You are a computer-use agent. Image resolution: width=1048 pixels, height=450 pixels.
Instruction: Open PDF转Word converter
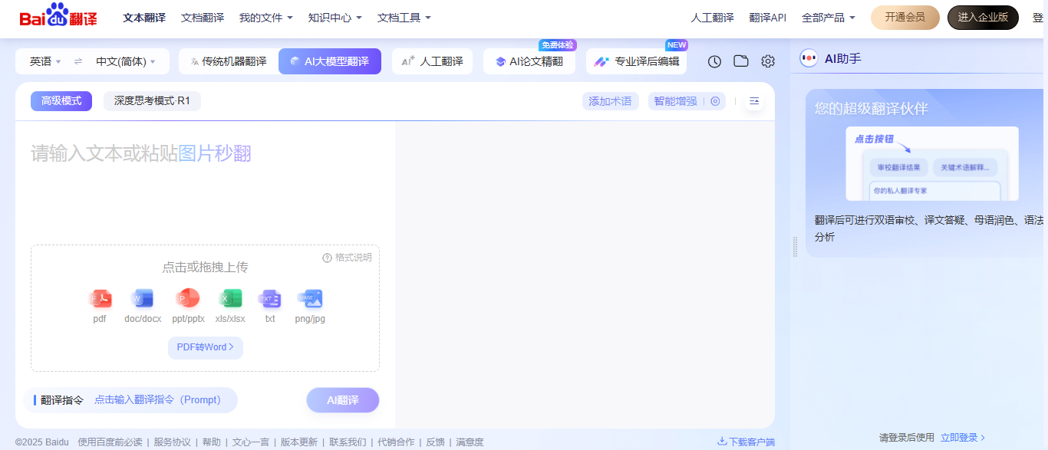(205, 347)
